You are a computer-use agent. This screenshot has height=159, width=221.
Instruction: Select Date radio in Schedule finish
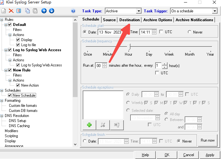click(85, 141)
